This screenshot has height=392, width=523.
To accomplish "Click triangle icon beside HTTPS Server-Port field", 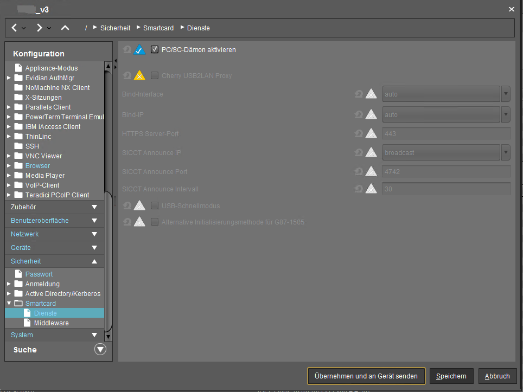I will click(x=371, y=133).
